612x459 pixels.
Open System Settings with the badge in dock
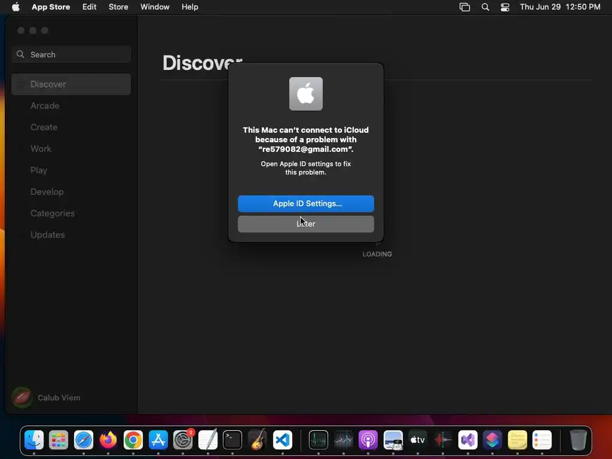coord(183,440)
